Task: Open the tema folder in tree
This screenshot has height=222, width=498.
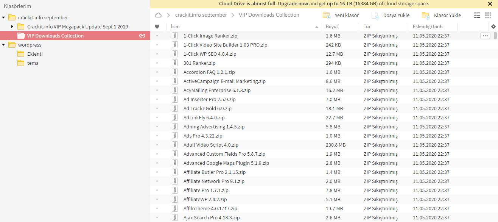Action: pyautogui.click(x=33, y=63)
